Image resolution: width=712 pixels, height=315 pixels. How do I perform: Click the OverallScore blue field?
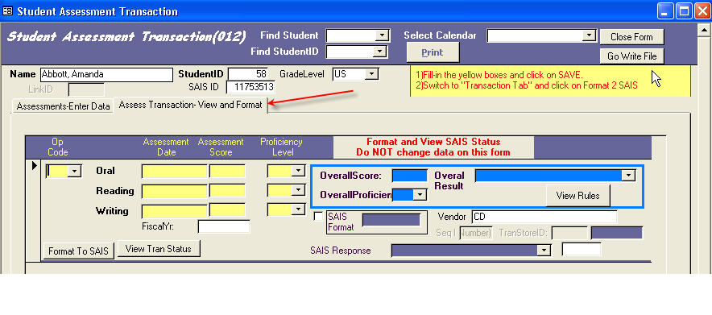(x=410, y=175)
